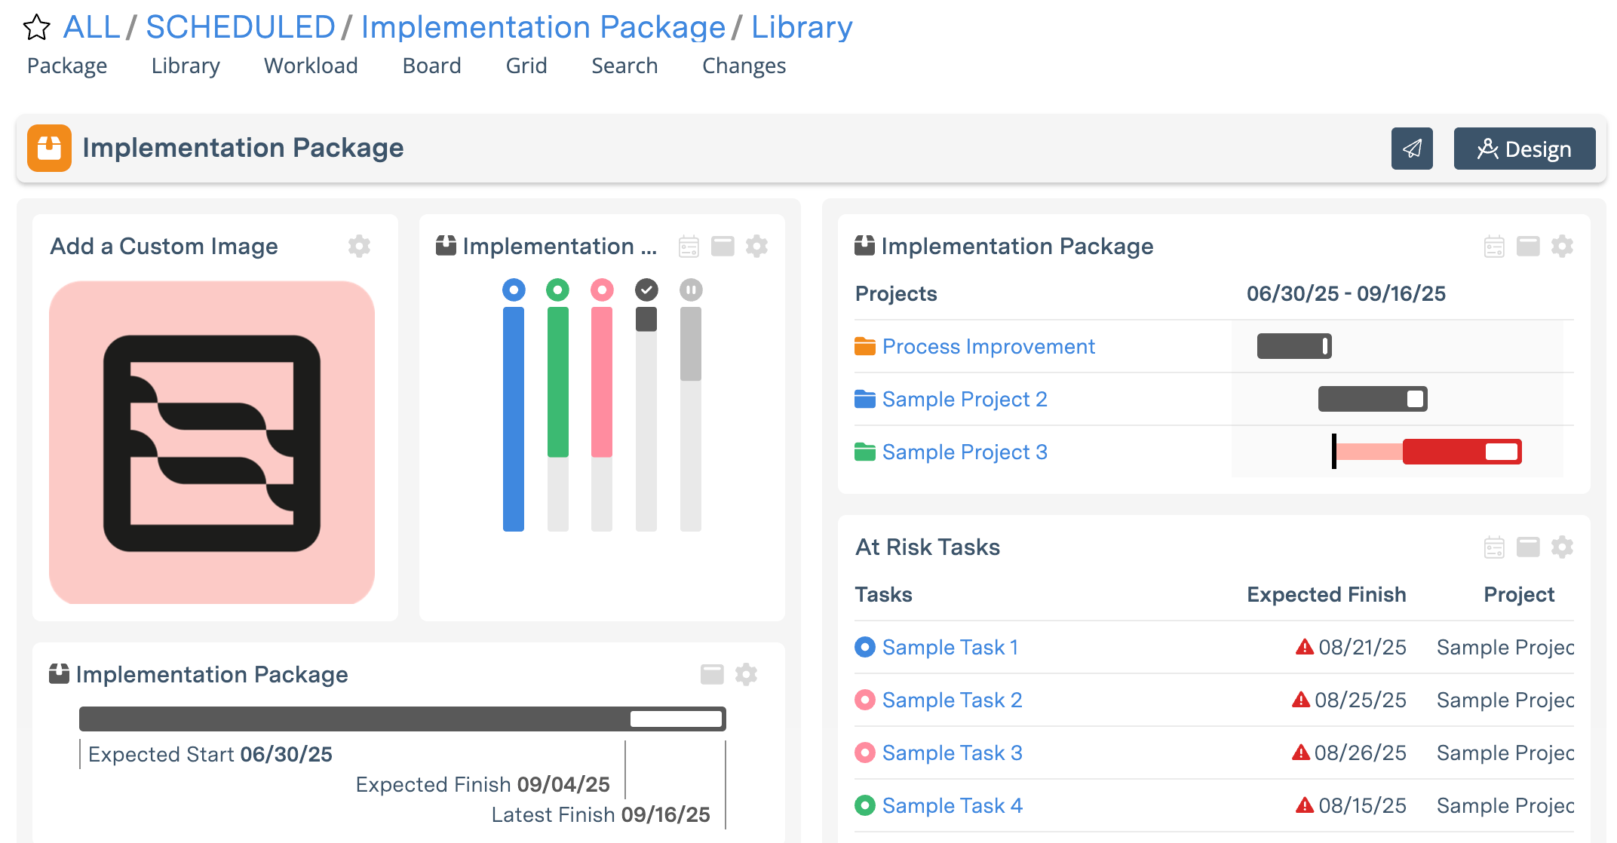Click the warning triangle next to 08/21/25
1617x843 pixels.
tap(1301, 647)
